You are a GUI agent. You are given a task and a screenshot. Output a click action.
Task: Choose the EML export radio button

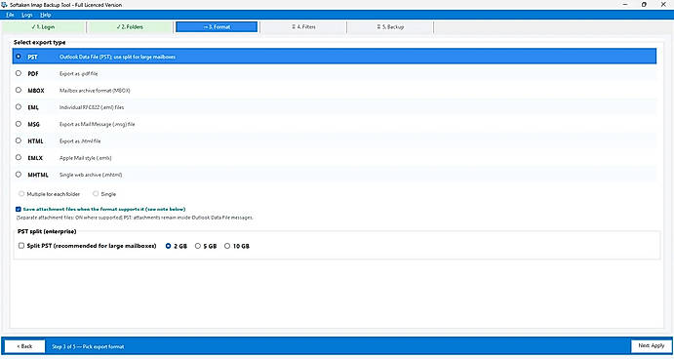tap(19, 106)
